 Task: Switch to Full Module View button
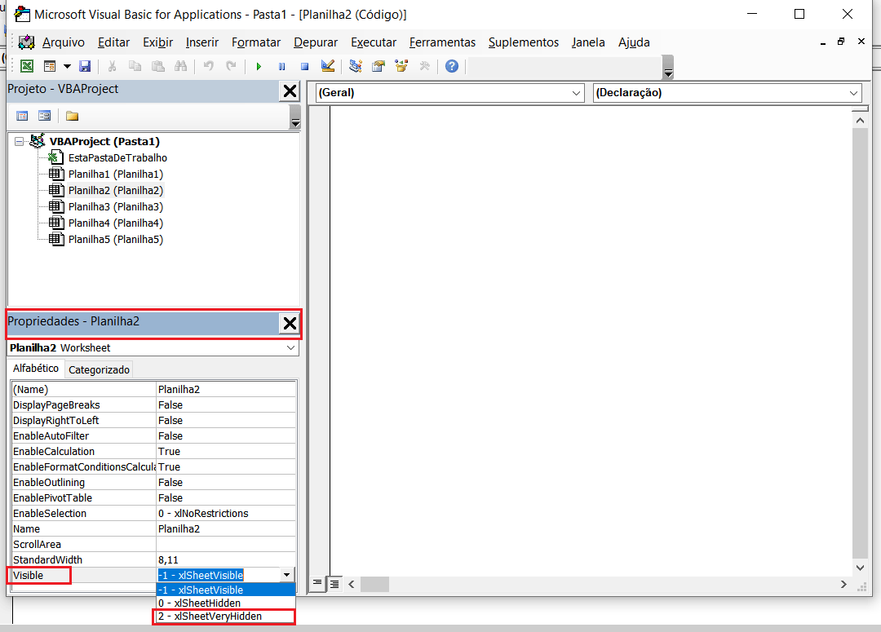point(334,584)
